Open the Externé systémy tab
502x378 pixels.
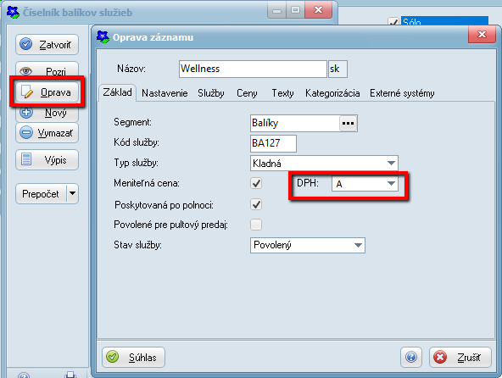(402, 93)
